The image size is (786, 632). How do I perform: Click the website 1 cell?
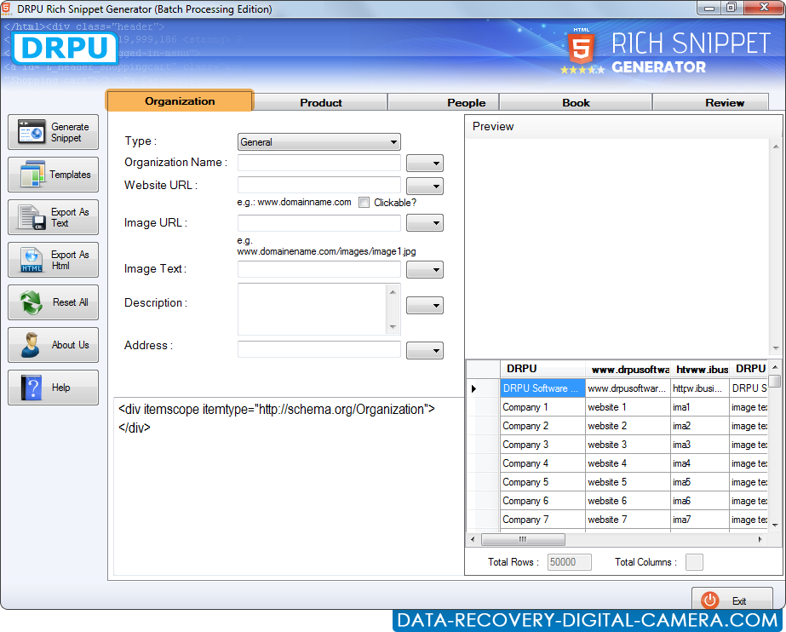click(628, 407)
